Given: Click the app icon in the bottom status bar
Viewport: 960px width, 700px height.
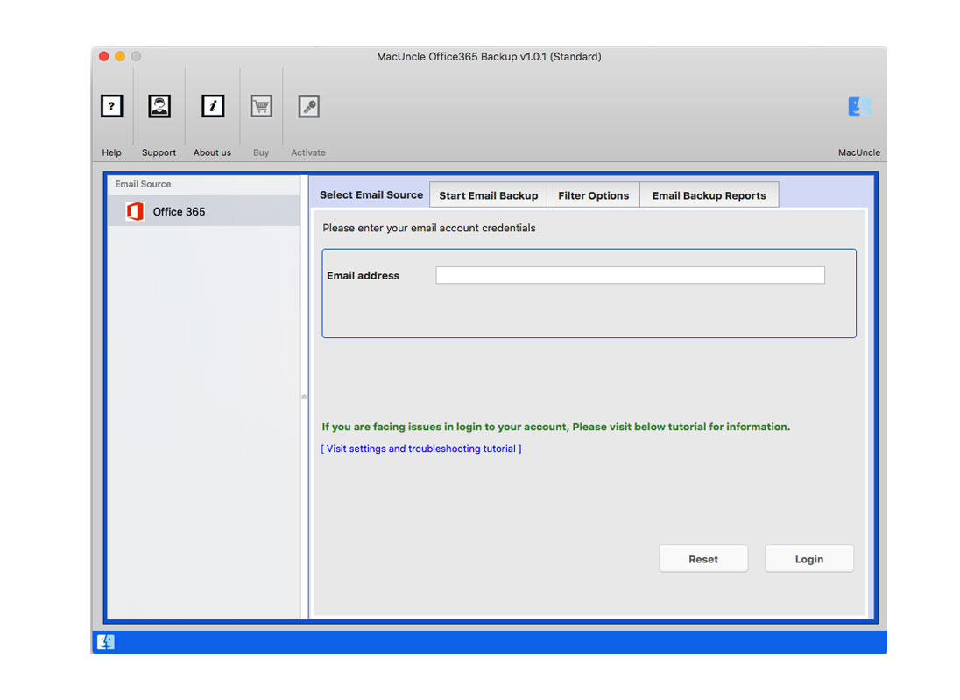Looking at the screenshot, I should click(x=106, y=642).
